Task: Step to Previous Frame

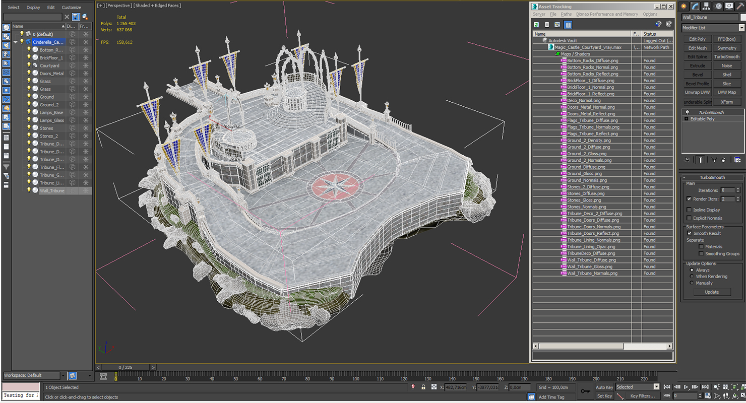Action: (x=676, y=387)
